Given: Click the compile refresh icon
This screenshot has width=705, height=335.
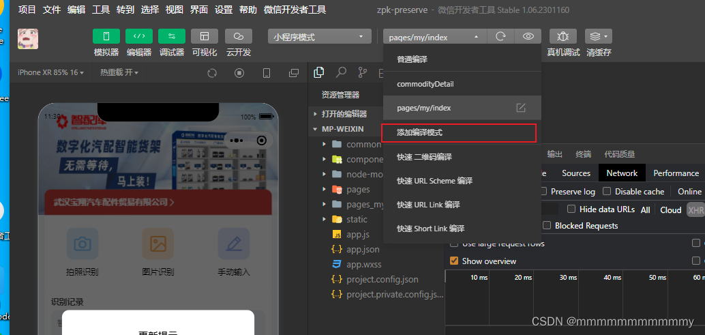Looking at the screenshot, I should [500, 37].
